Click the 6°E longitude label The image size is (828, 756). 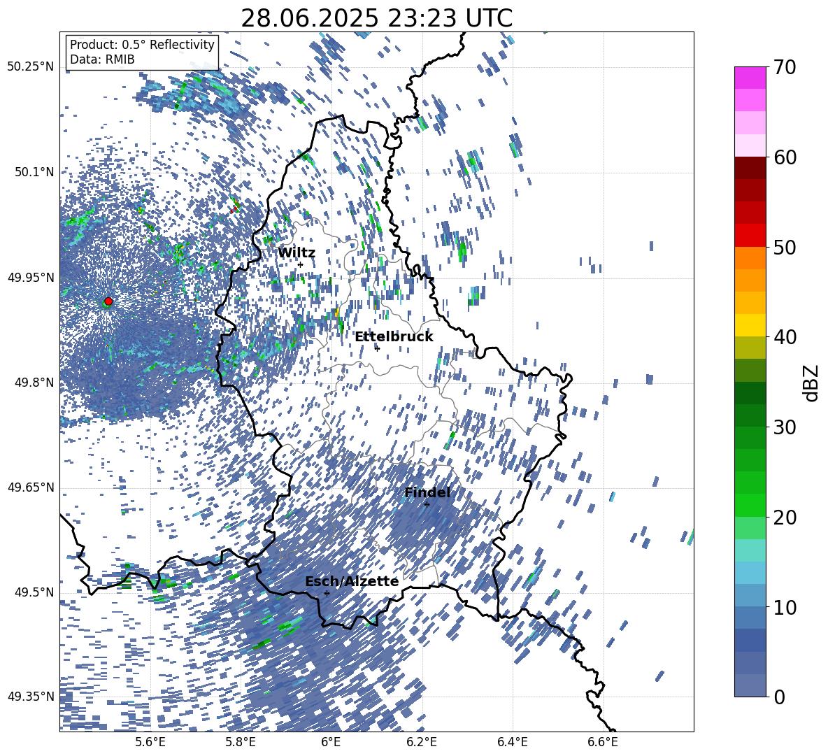coord(331,742)
